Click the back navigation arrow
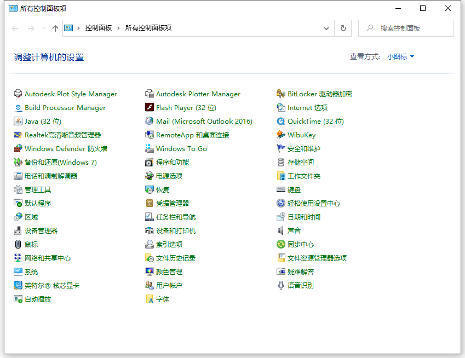This screenshot has height=358, width=465. (15, 28)
